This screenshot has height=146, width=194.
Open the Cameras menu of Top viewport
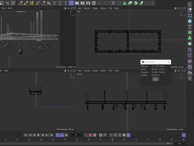[x=87, y=8]
